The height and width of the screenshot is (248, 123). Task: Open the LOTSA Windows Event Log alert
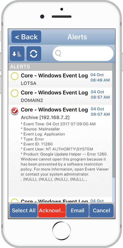tap(60, 79)
